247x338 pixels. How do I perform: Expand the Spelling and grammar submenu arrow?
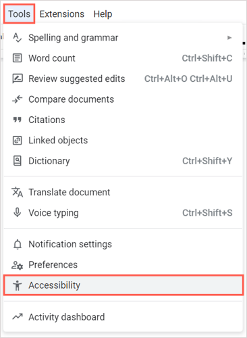[229, 38]
